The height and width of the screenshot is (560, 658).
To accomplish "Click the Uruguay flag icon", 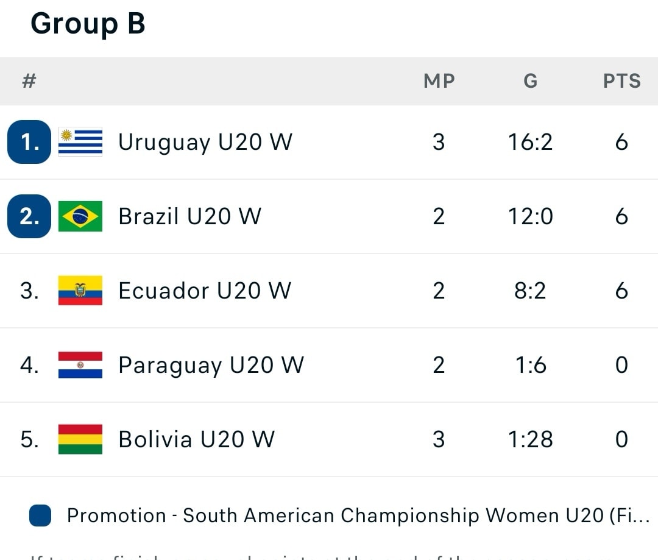I will (80, 142).
